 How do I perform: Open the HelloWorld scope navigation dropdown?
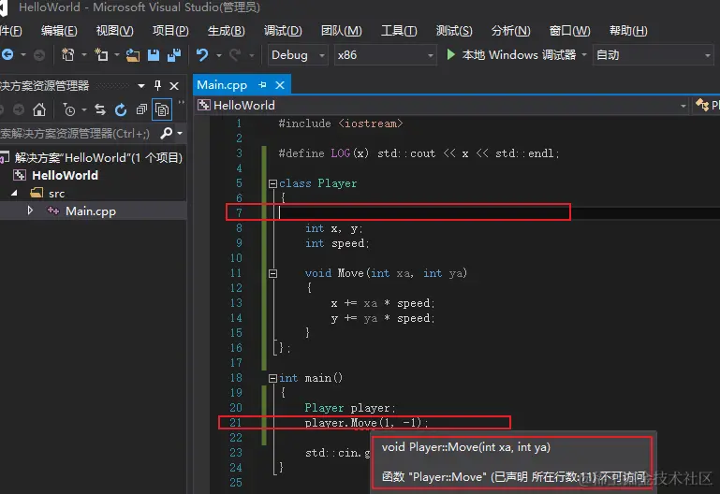[683, 106]
